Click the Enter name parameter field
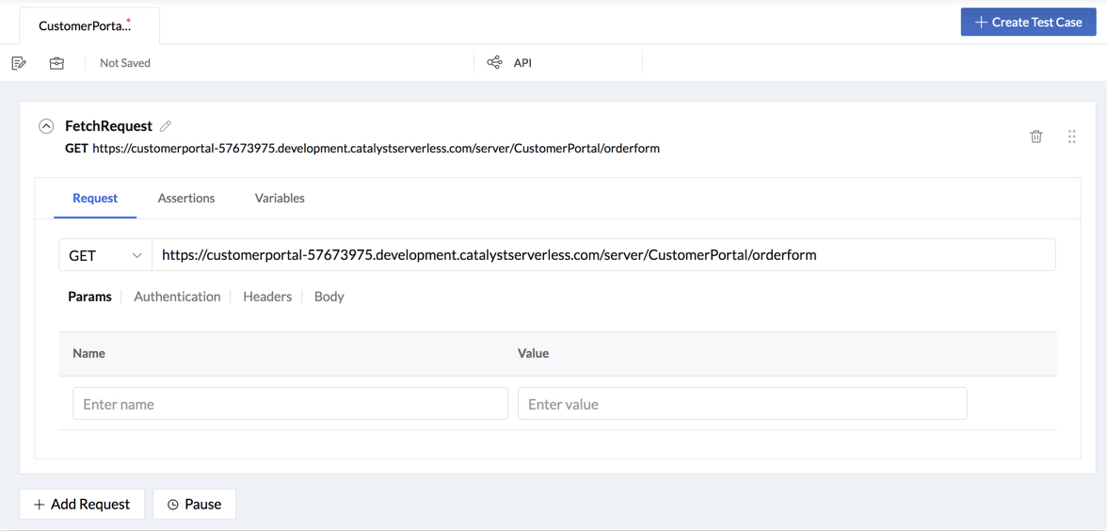 point(290,404)
